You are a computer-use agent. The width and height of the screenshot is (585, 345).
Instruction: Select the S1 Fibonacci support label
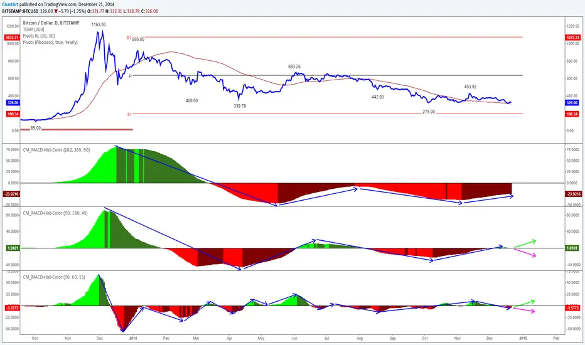129,115
